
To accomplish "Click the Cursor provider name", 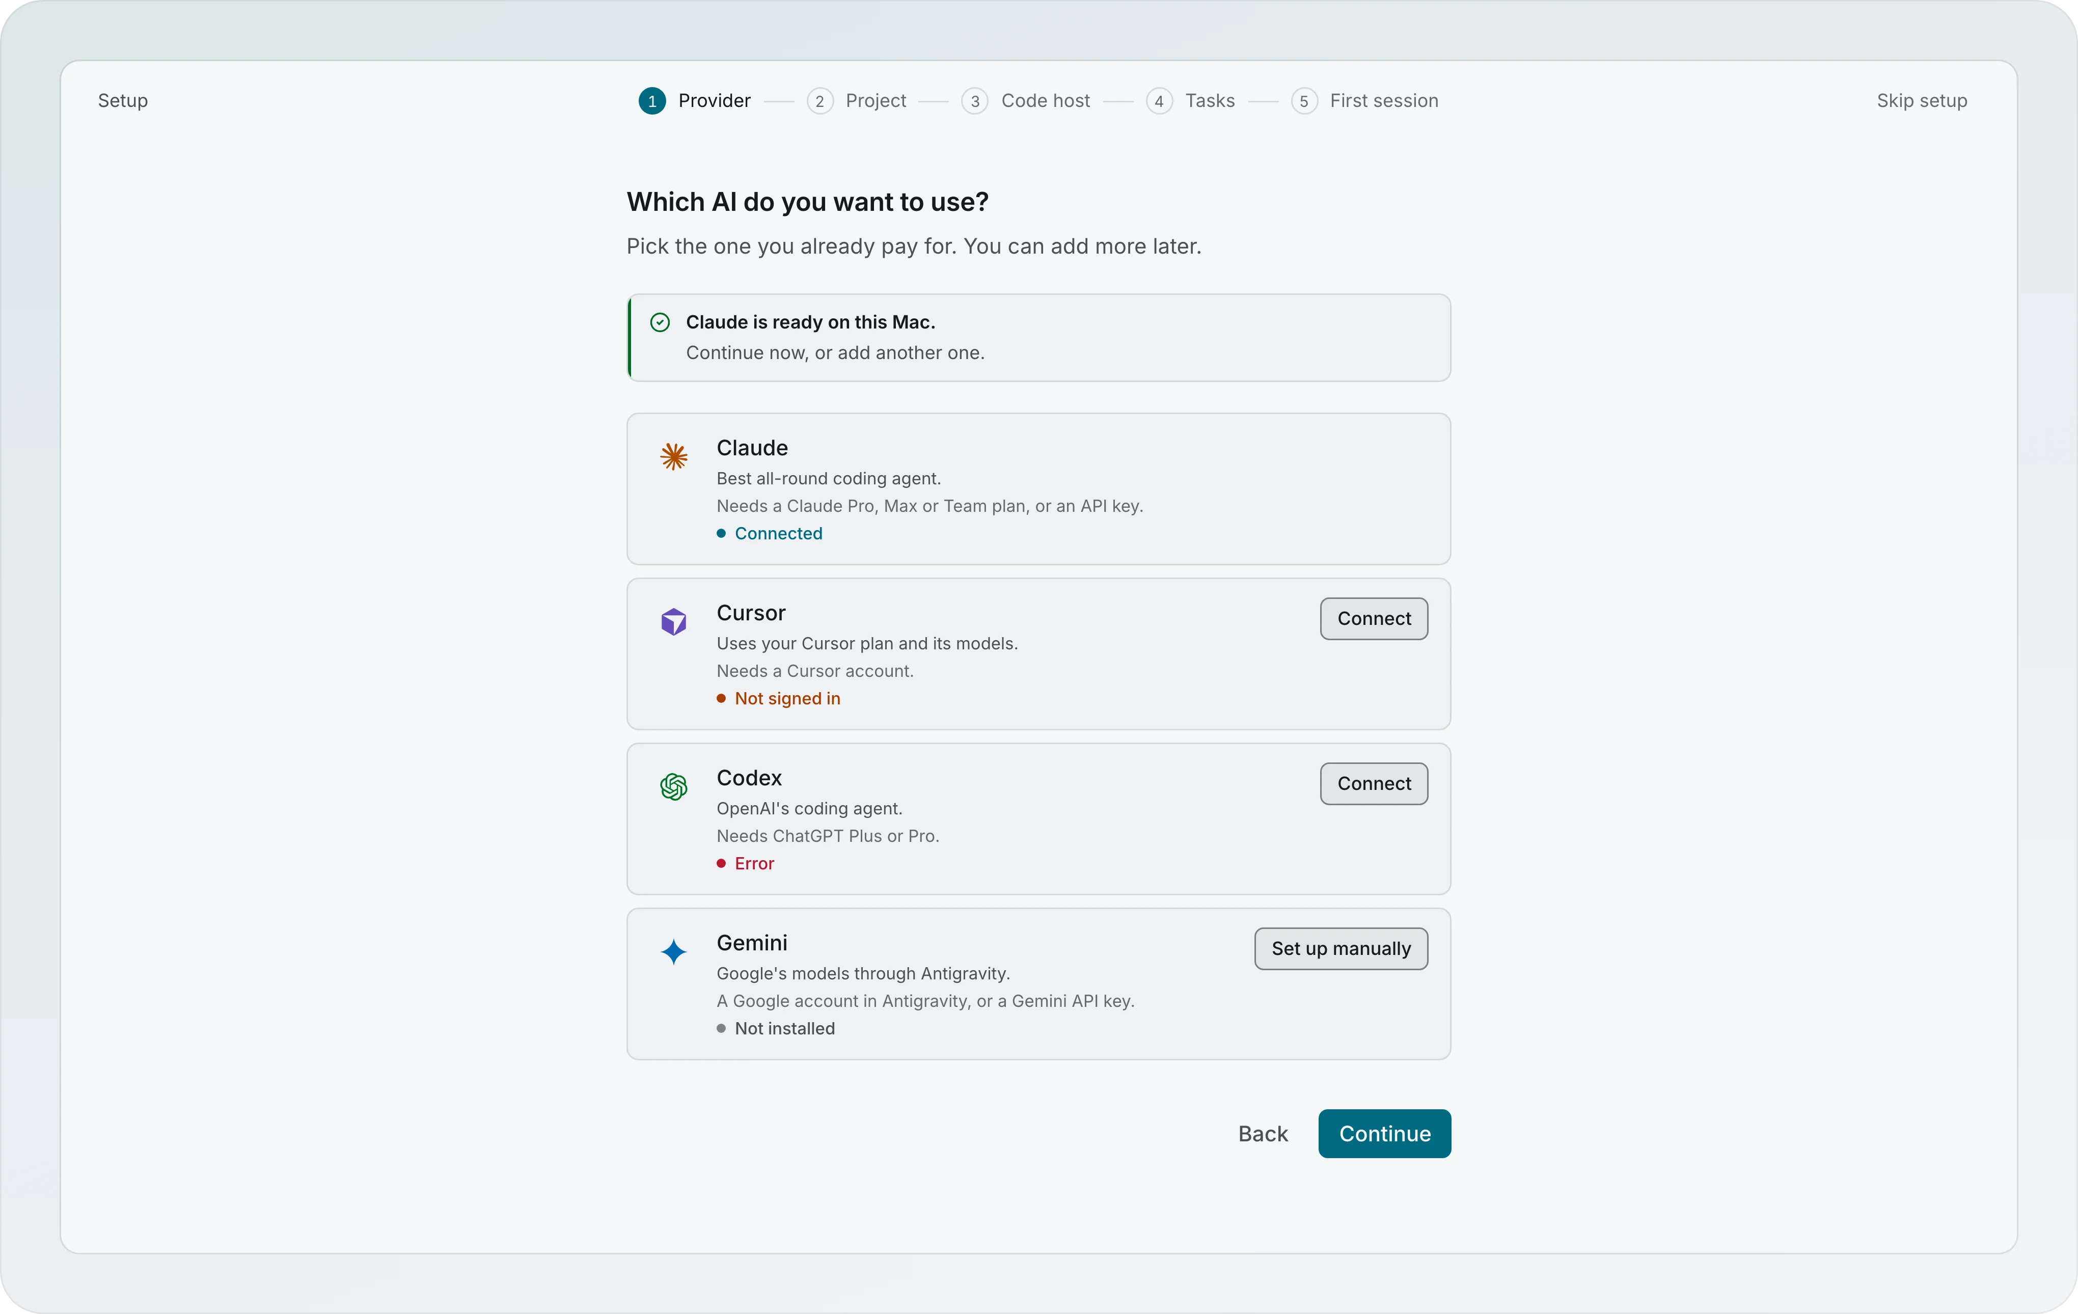I will 751,613.
